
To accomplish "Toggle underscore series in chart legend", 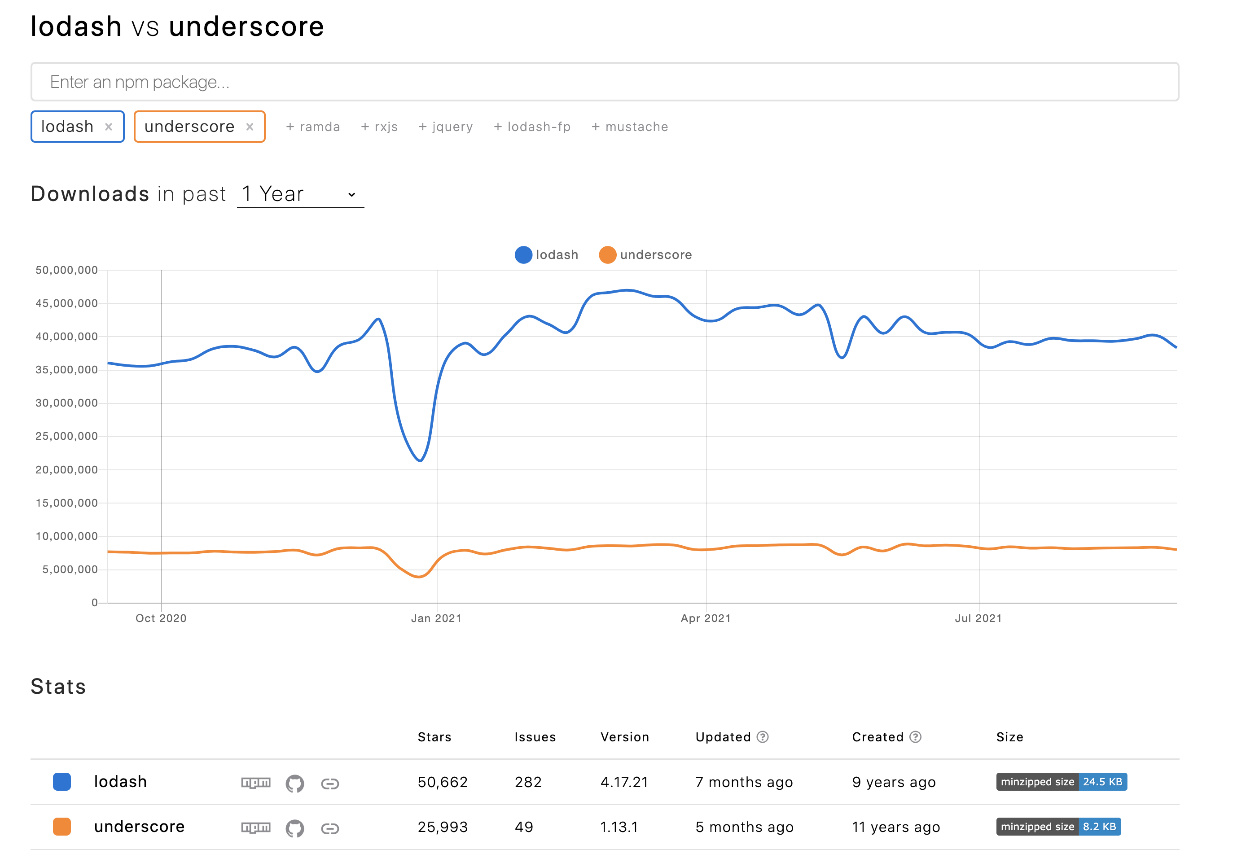I will (645, 254).
